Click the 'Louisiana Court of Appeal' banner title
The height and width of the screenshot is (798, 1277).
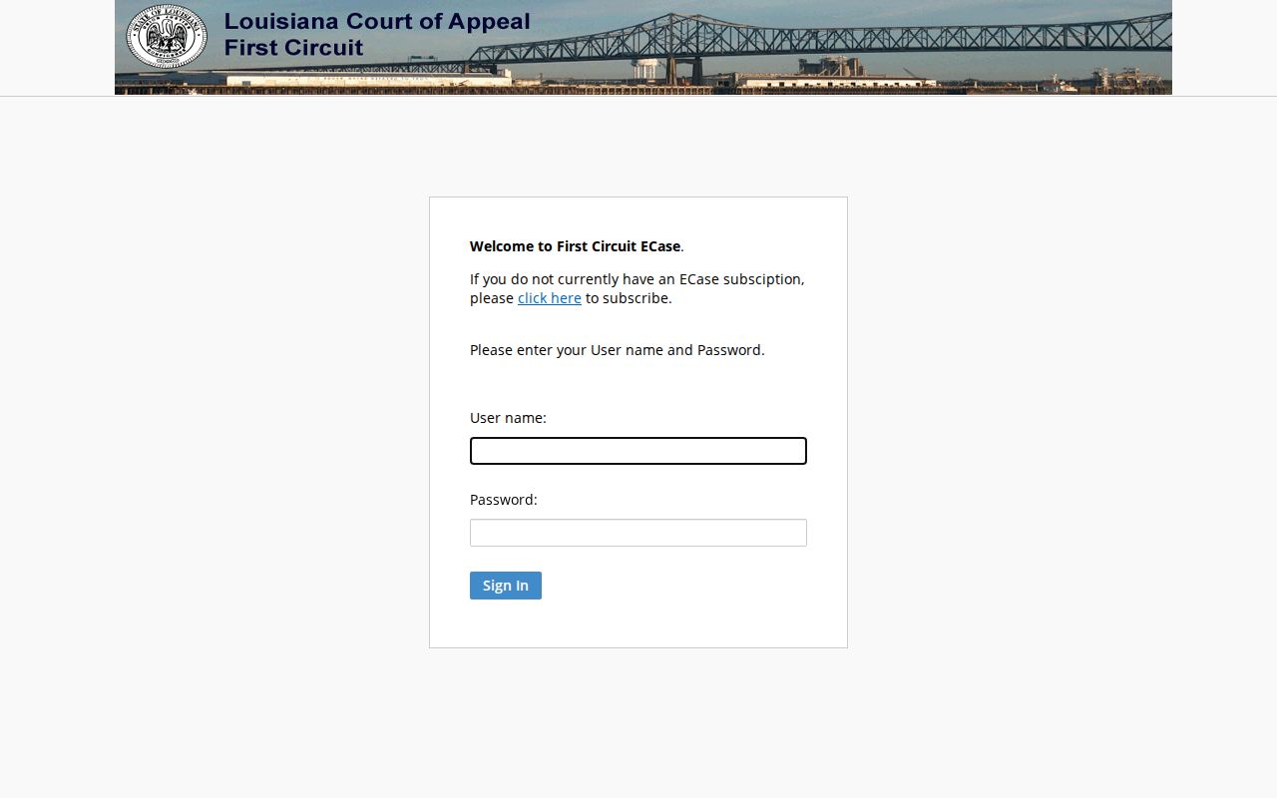coord(377,21)
